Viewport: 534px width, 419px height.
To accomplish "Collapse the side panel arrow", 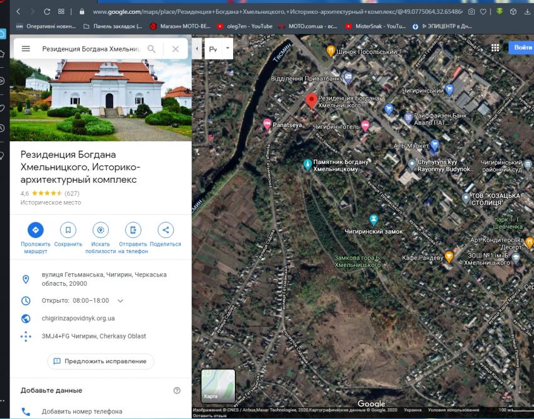I will pyautogui.click(x=197, y=48).
